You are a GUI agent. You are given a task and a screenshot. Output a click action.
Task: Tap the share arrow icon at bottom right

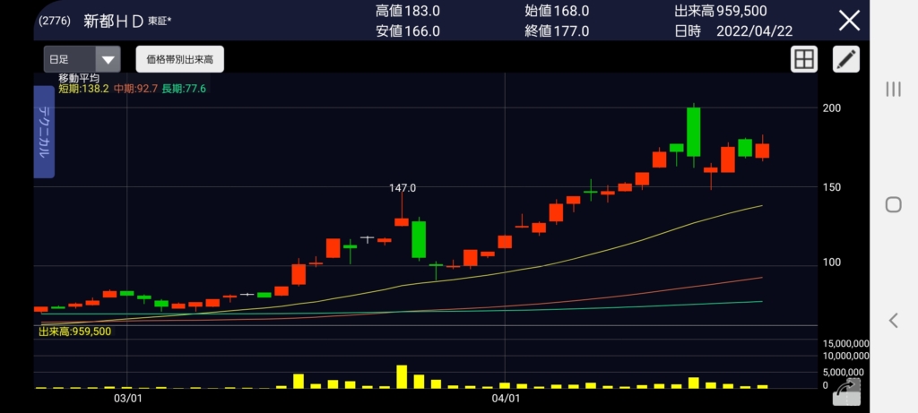point(846,391)
